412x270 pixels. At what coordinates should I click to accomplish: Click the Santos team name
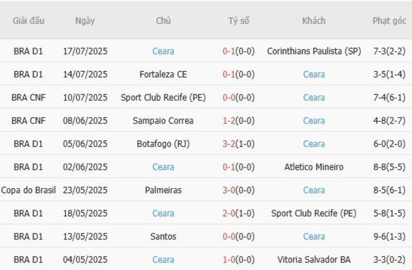[163, 236]
